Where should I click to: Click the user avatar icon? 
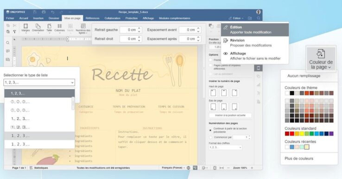tap(259, 12)
